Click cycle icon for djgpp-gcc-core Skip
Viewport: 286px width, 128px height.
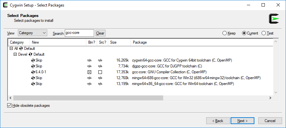pyautogui.click(x=33, y=66)
